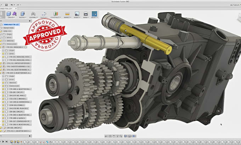Open the MODIFY dropdown menu
This screenshot has height=145, width=241.
pos(23,17)
